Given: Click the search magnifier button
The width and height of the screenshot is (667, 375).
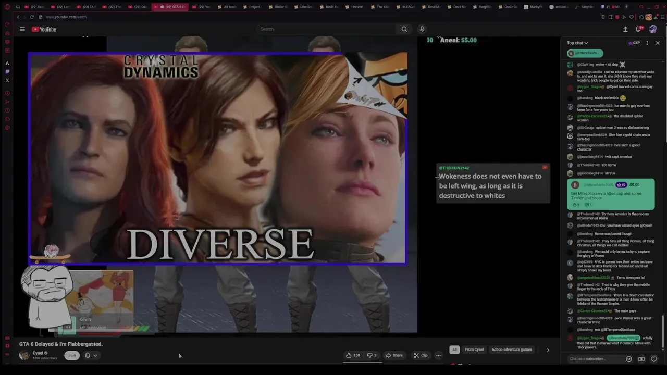Looking at the screenshot, I should click(404, 29).
